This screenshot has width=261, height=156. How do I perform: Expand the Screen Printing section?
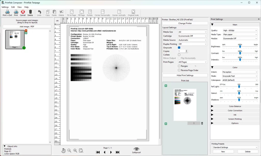point(235,119)
